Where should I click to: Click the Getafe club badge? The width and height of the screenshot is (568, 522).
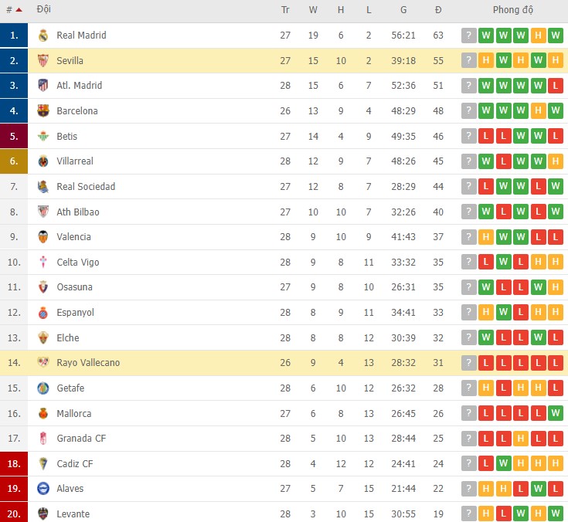click(43, 388)
